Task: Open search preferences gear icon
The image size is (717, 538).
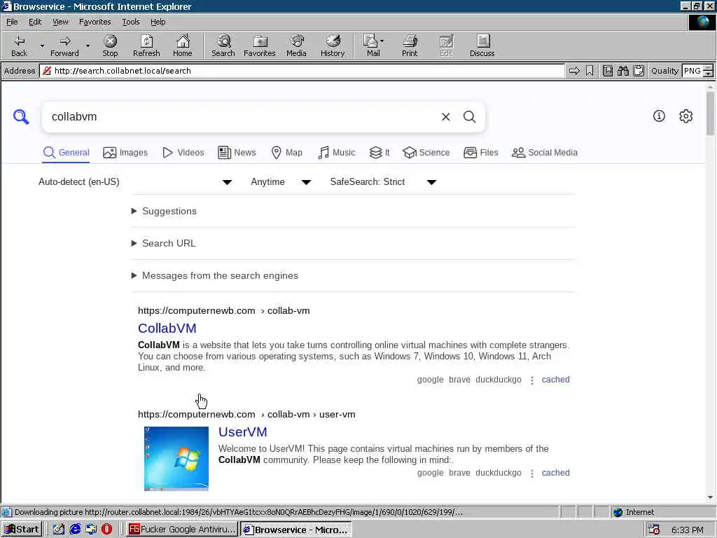Action: (x=686, y=116)
